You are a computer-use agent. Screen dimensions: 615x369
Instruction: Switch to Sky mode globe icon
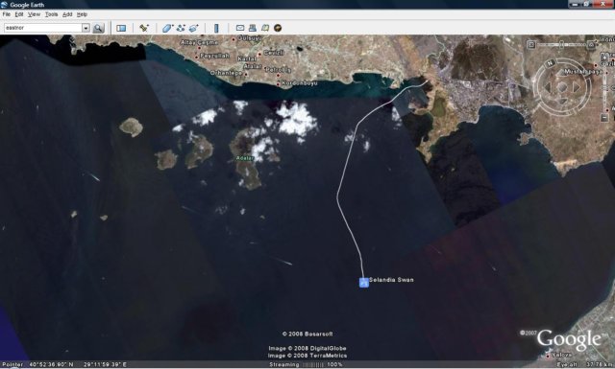[278, 28]
